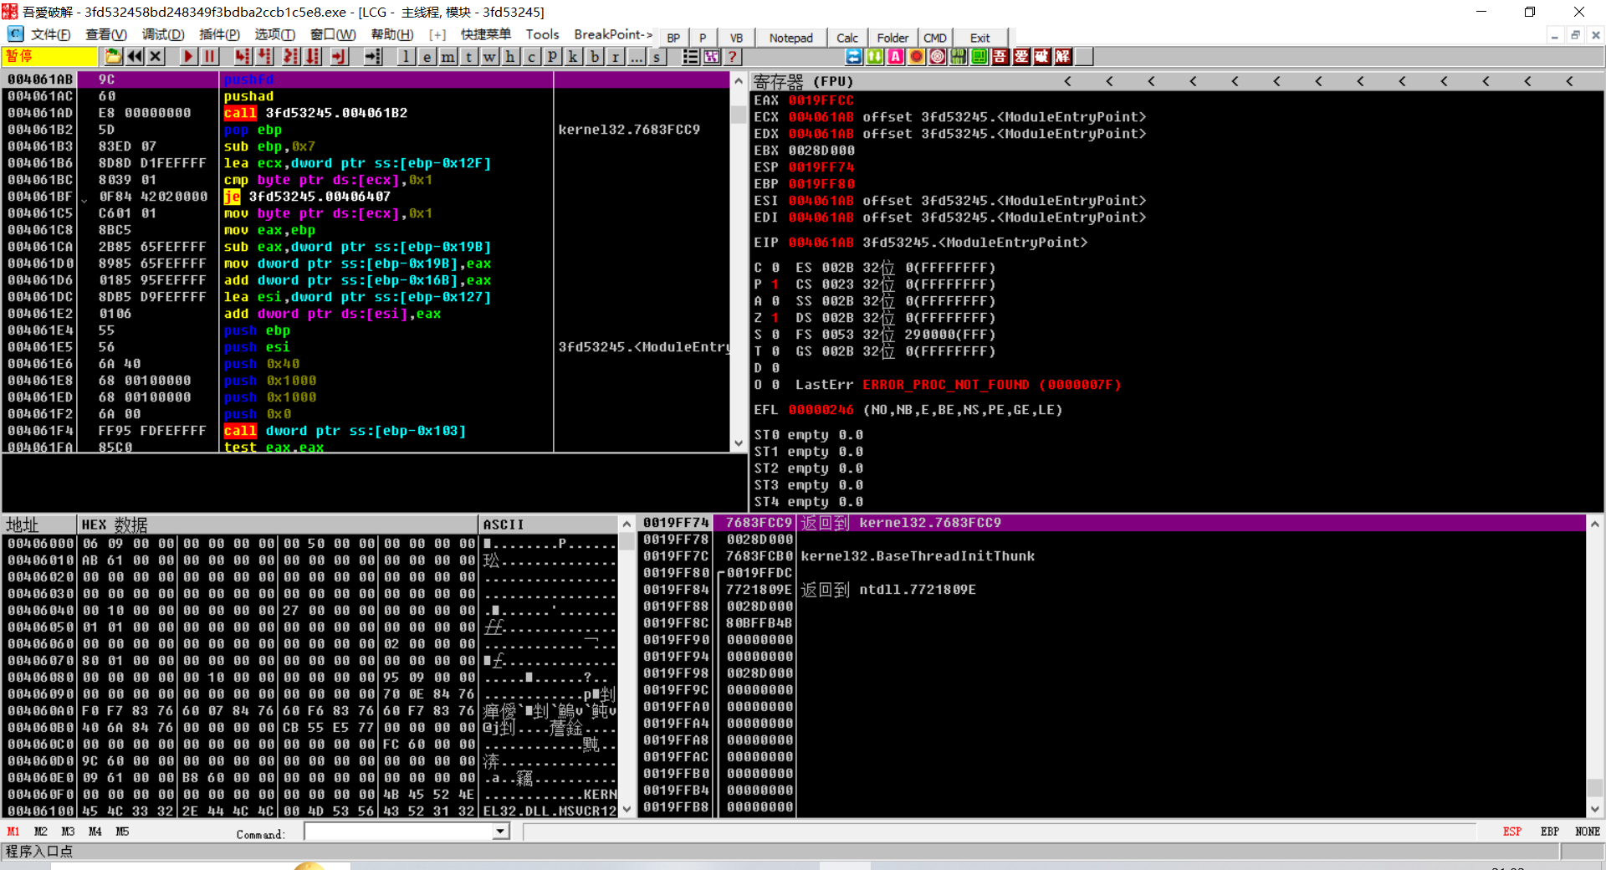Click the red question mark help icon
Viewport: 1606px width, 870px height.
(733, 56)
